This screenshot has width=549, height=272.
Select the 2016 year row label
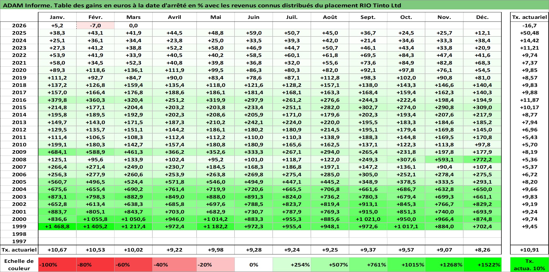pyautogui.click(x=19, y=100)
